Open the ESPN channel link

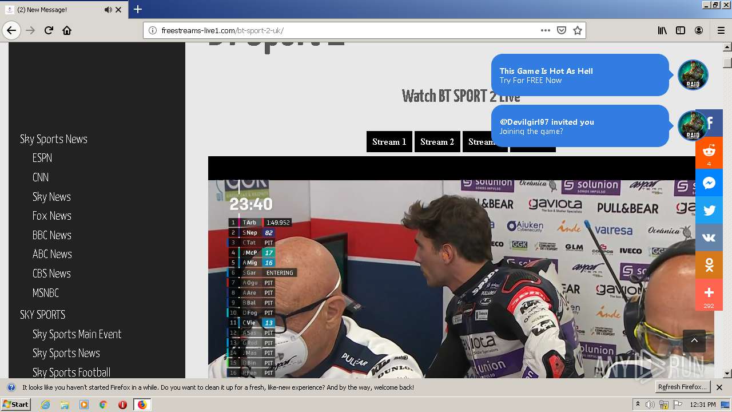click(42, 158)
